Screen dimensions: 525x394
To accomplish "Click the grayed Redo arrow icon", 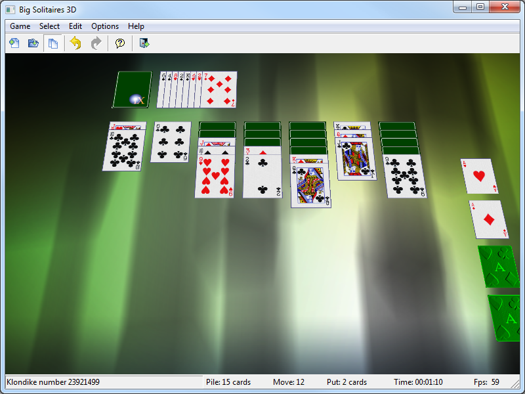I will point(96,43).
